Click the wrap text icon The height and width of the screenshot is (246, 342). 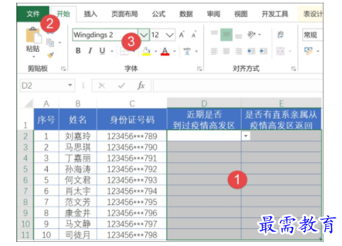(x=281, y=35)
